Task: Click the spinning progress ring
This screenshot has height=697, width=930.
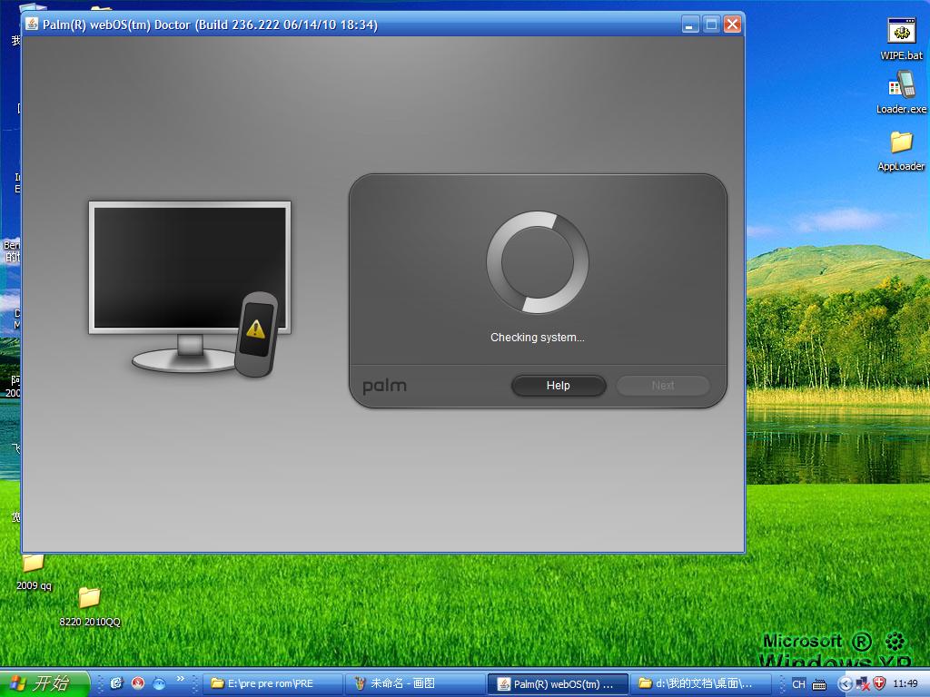Action: (537, 262)
